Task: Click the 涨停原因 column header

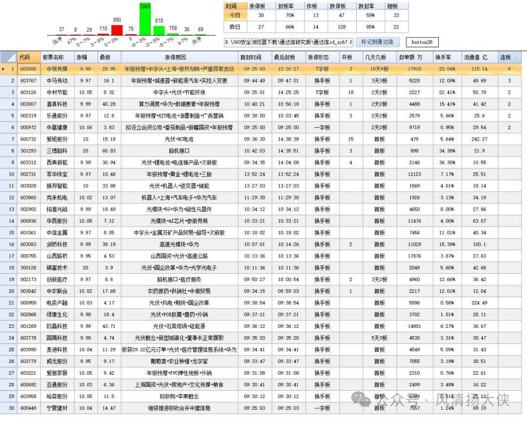Action: click(x=179, y=57)
